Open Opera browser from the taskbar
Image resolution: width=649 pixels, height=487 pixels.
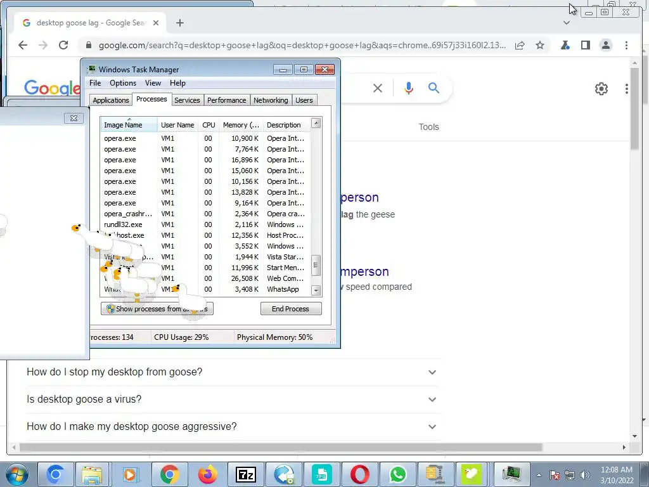point(360,474)
